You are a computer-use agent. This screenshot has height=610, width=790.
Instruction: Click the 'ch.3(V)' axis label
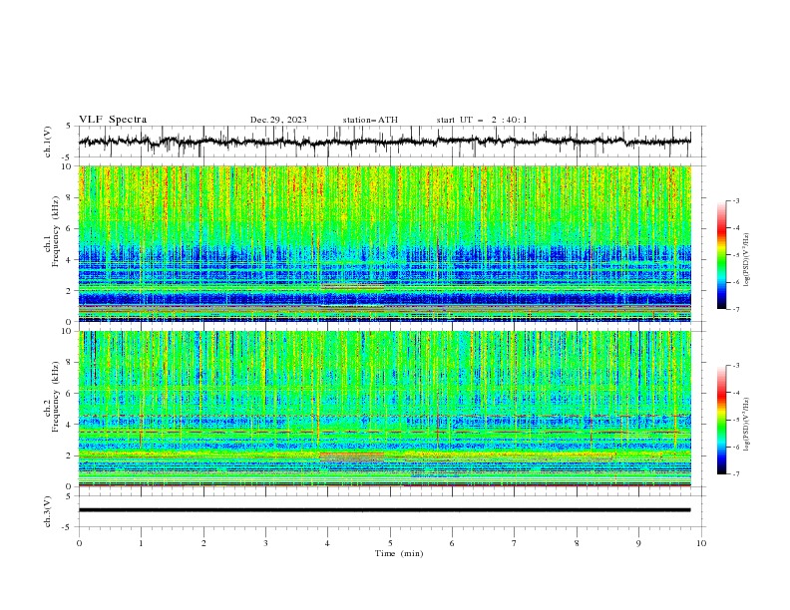pos(48,511)
